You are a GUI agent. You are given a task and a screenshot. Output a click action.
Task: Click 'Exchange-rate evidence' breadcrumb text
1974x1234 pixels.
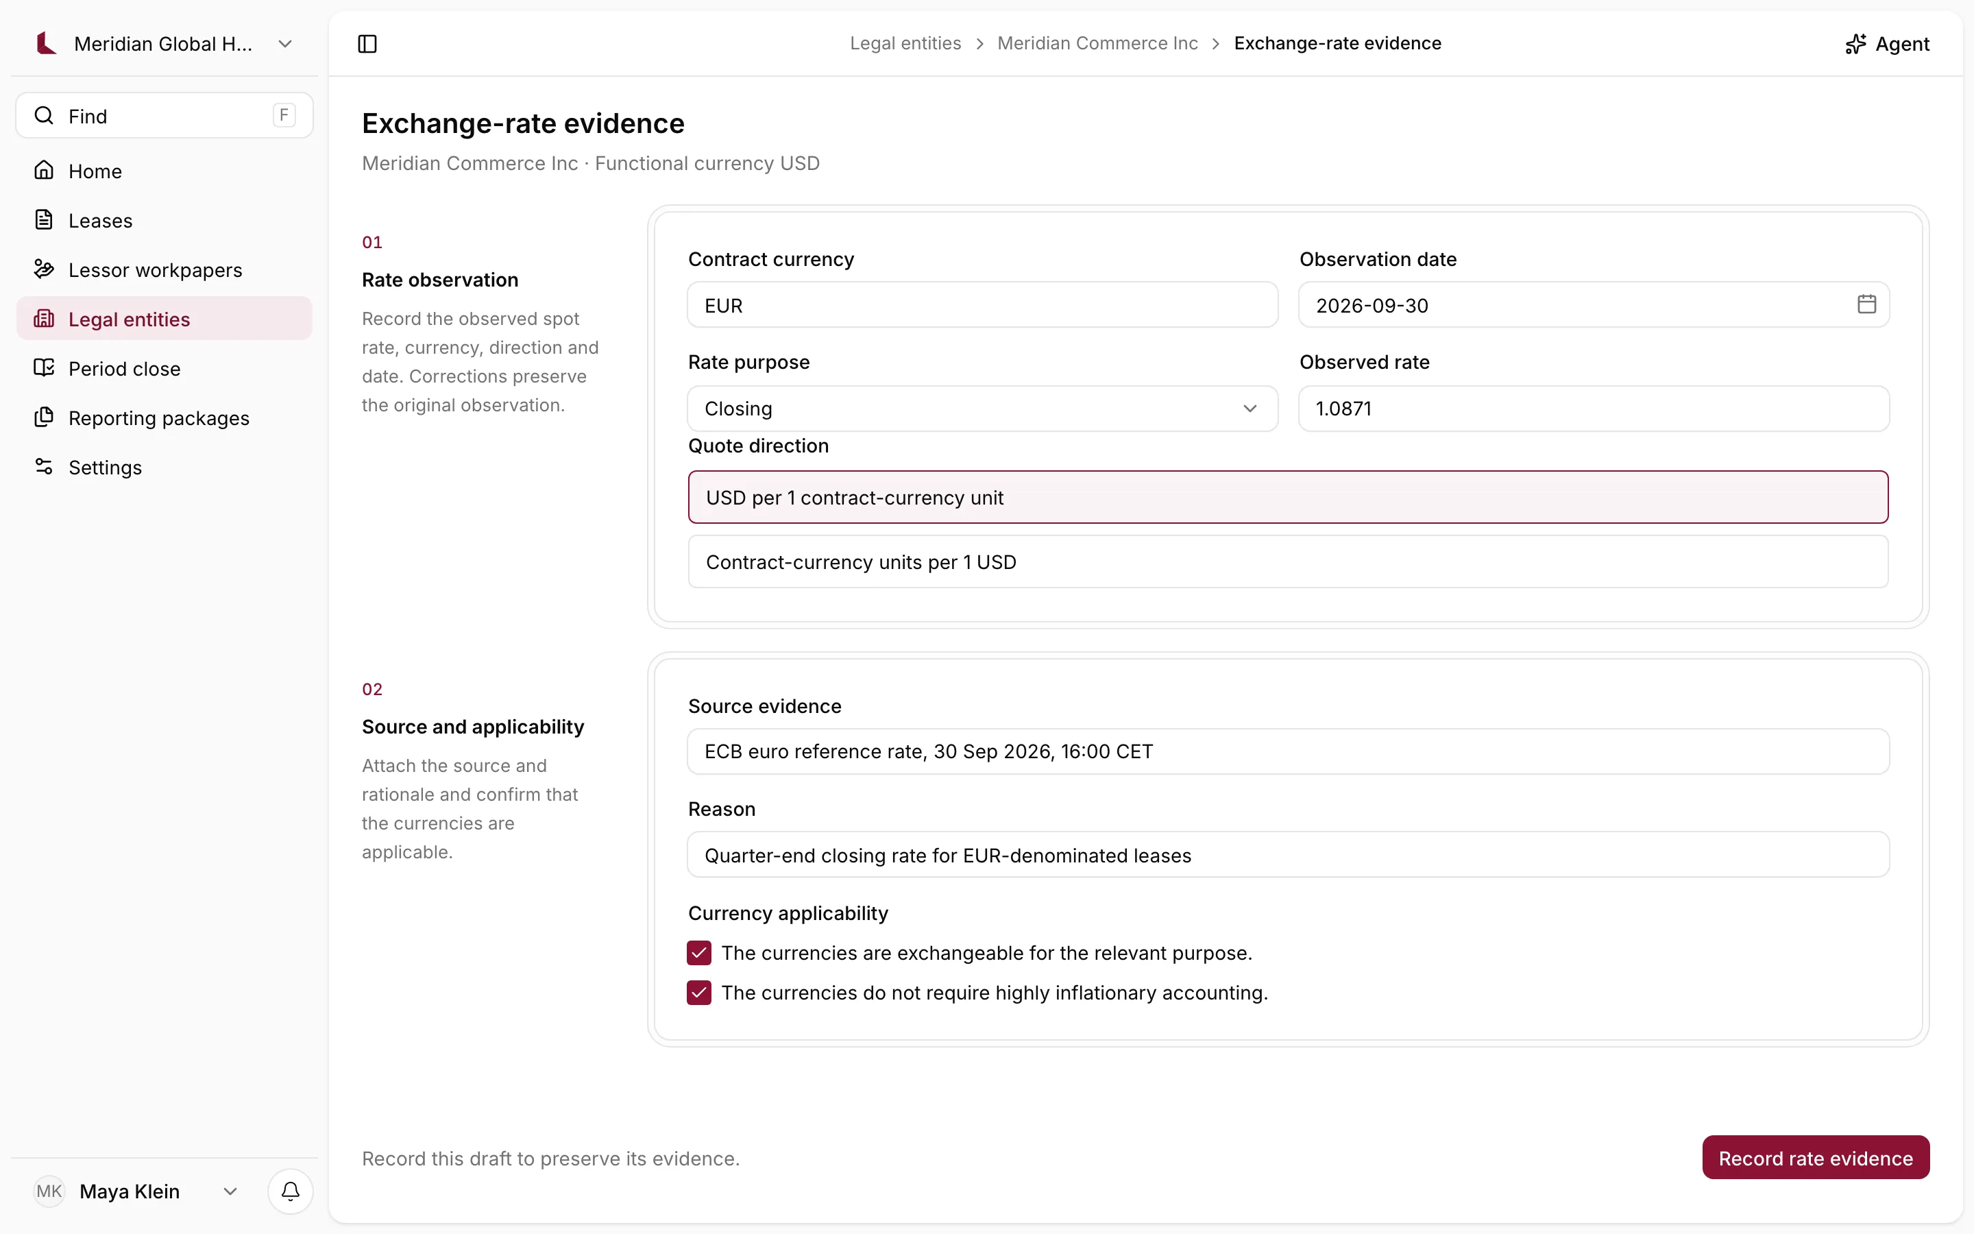(x=1337, y=43)
